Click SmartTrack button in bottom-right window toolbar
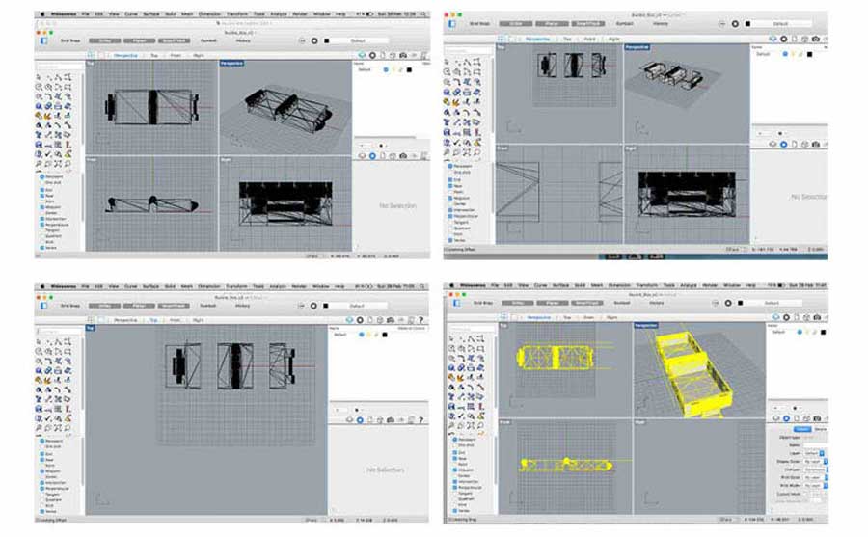868x537 pixels. 587,303
